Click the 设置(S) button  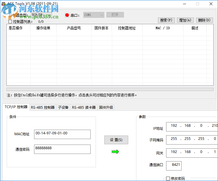point(116,140)
